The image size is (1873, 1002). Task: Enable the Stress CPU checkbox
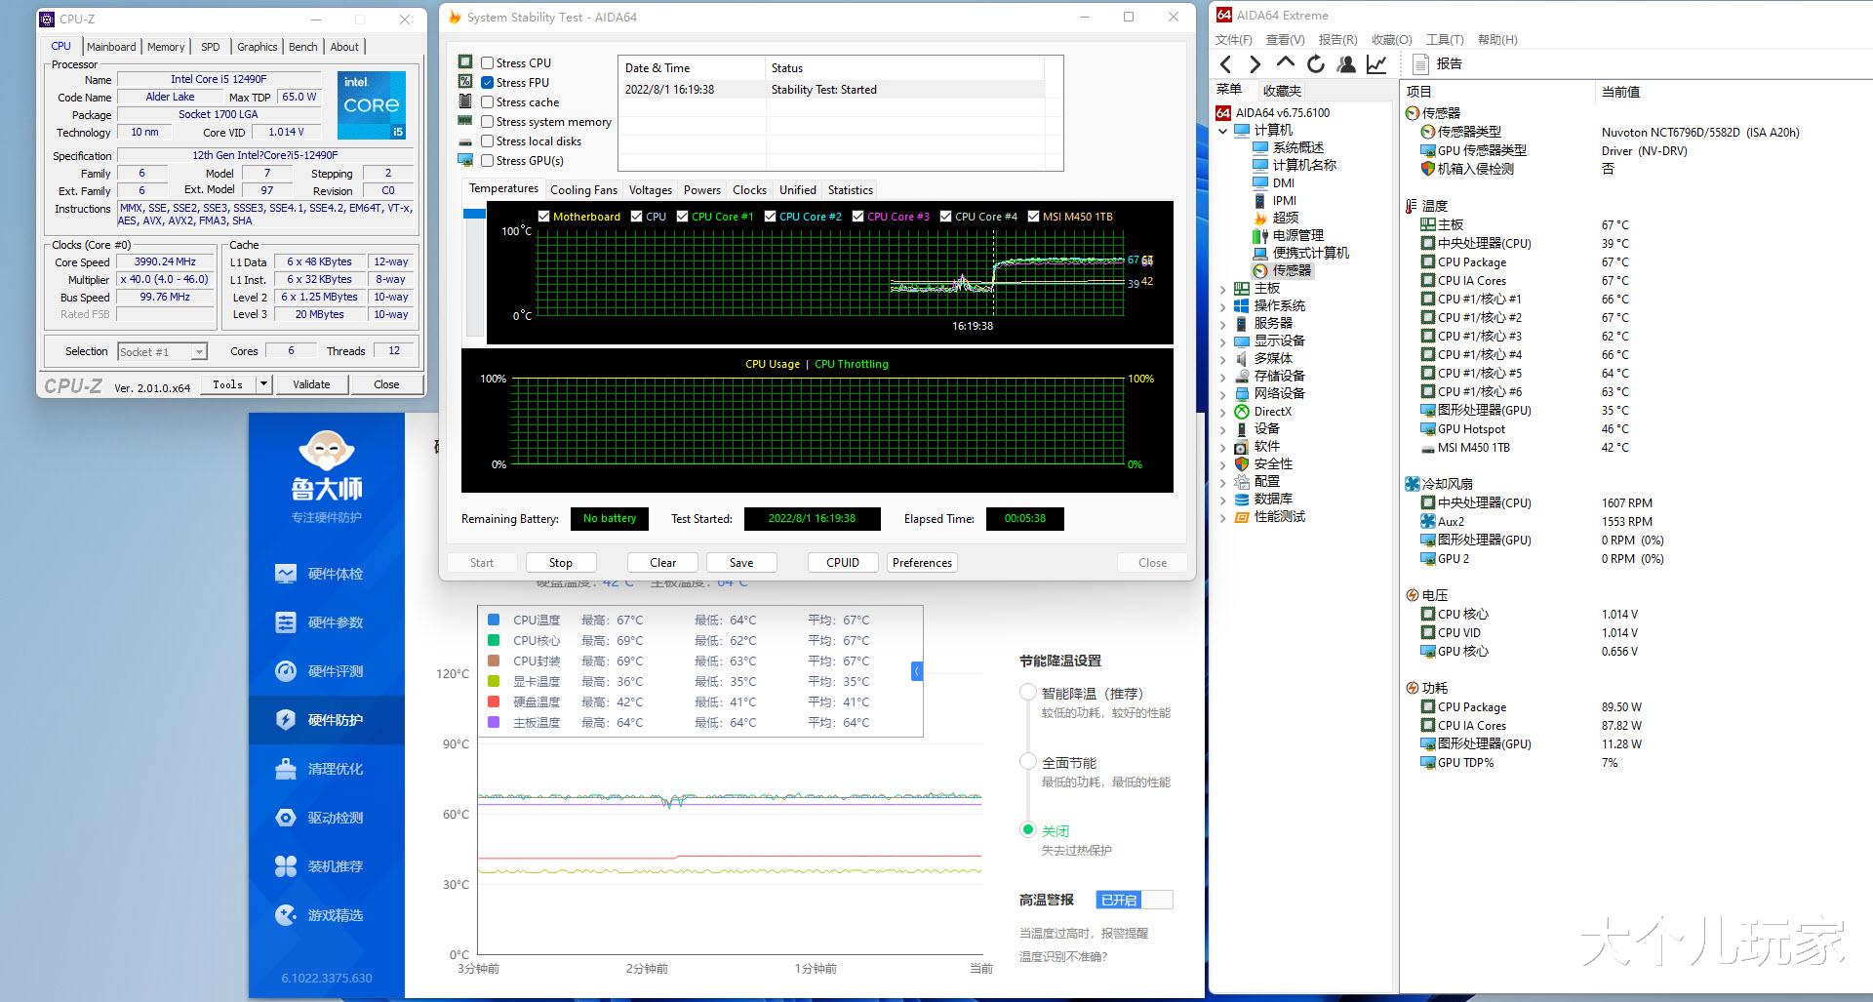[488, 63]
